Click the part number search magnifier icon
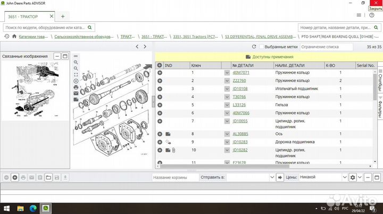This screenshot has width=383, height=214. click(x=376, y=28)
